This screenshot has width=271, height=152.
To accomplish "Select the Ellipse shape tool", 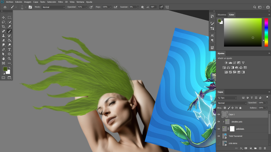I will pyautogui.click(x=9, y=54).
